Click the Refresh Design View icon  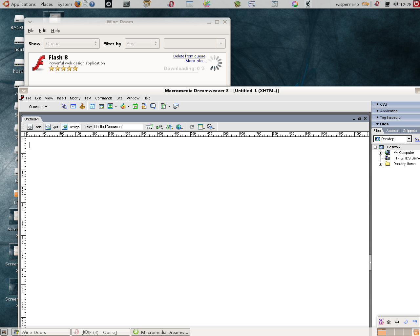point(192,127)
